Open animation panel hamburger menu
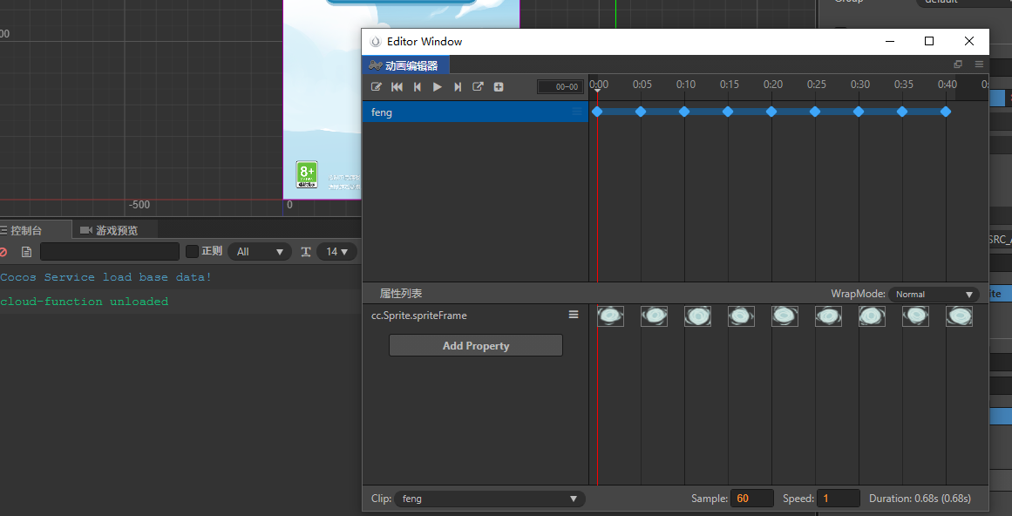The image size is (1012, 516). [979, 64]
